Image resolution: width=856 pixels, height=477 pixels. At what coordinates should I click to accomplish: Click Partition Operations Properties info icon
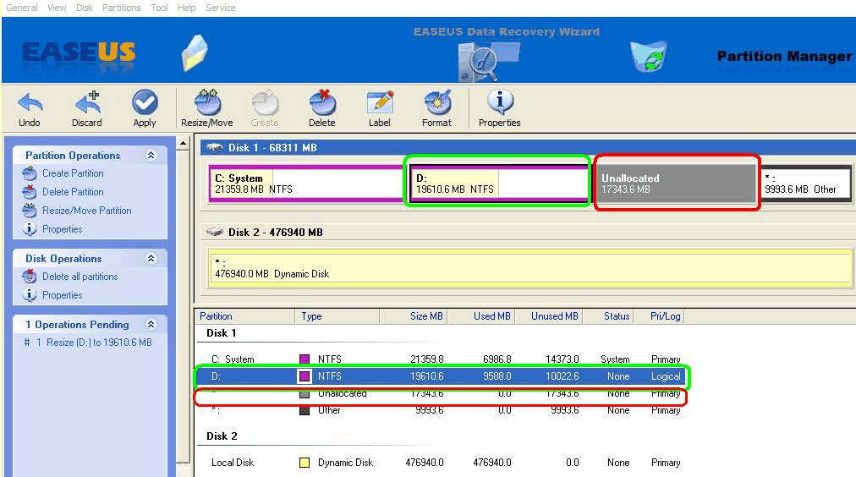click(x=30, y=229)
